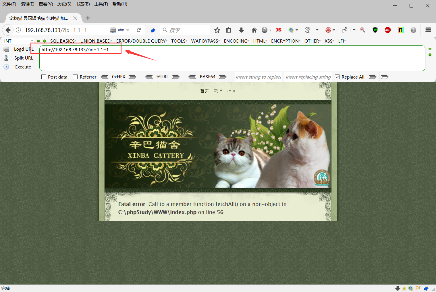Open the 靶场 link
Screen dimensions: 436x292
point(218,91)
